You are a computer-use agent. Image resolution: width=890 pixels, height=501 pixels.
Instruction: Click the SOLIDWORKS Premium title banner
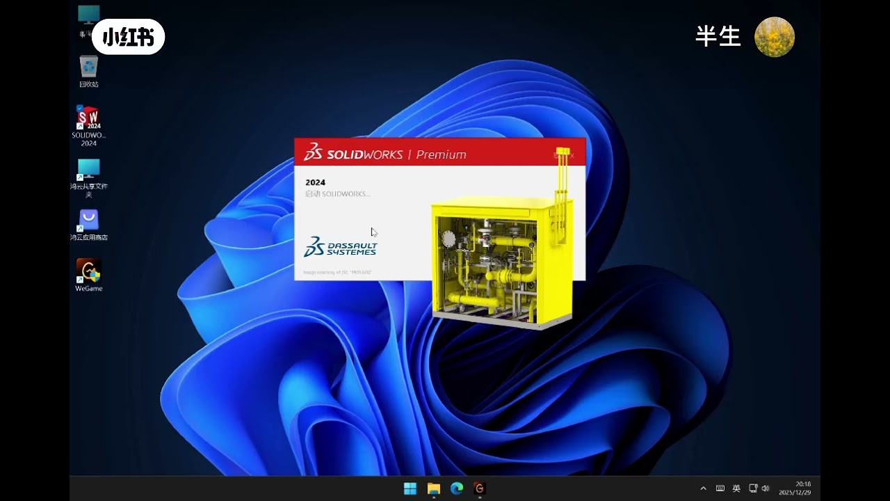[439, 152]
